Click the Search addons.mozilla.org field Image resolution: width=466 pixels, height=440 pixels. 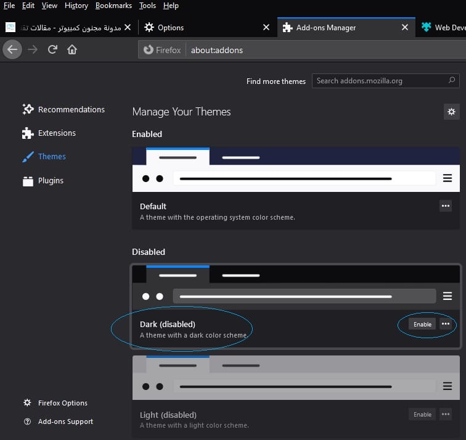tap(385, 81)
